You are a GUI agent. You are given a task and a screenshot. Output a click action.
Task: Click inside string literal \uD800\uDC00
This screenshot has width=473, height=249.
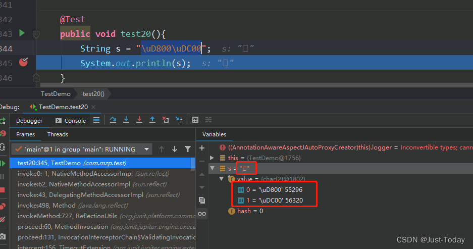point(171,48)
